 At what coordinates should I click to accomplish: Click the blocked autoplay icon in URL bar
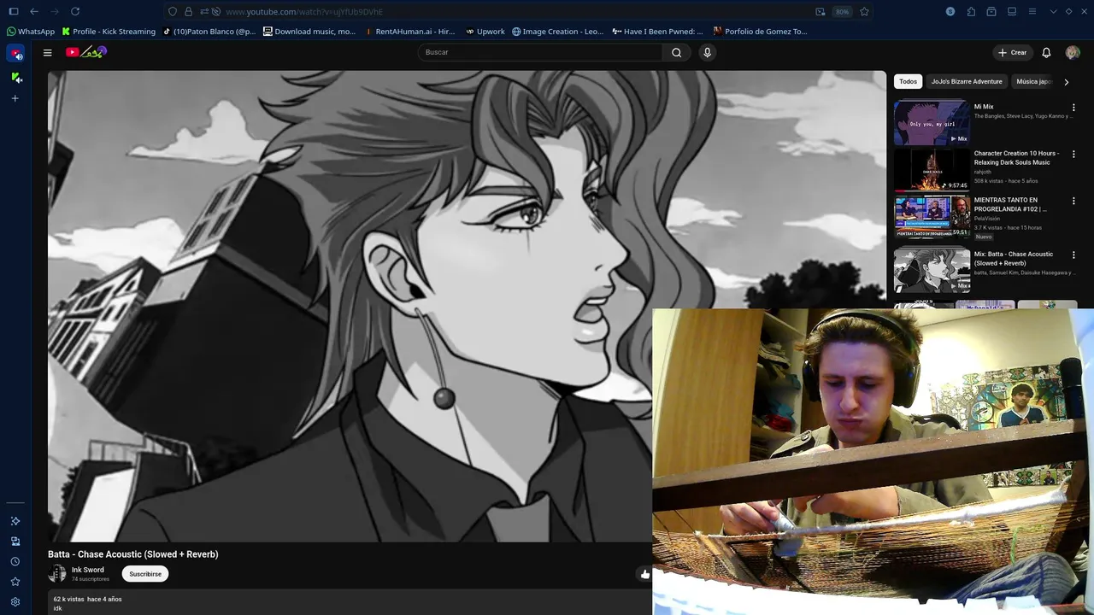click(216, 12)
